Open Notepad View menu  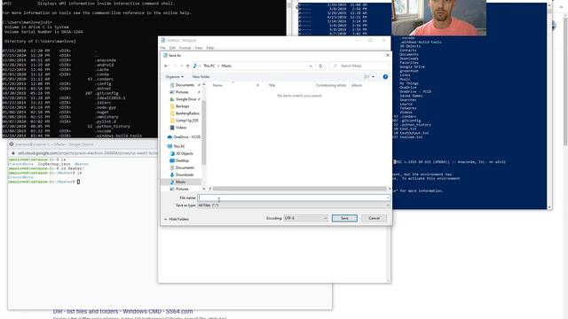pos(199,48)
